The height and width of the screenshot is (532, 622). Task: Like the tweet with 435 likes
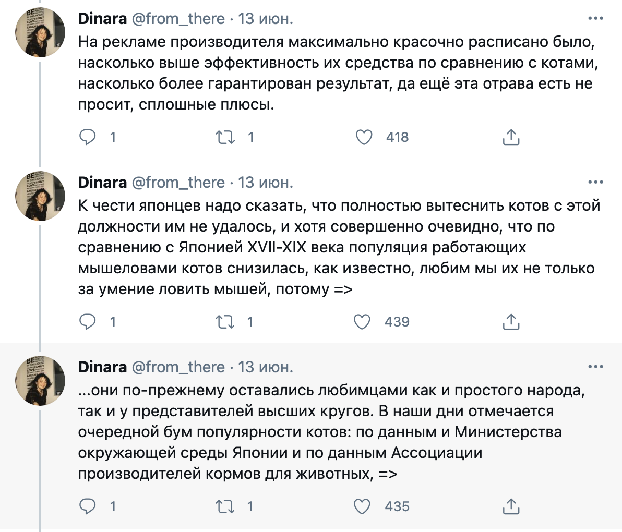click(362, 506)
